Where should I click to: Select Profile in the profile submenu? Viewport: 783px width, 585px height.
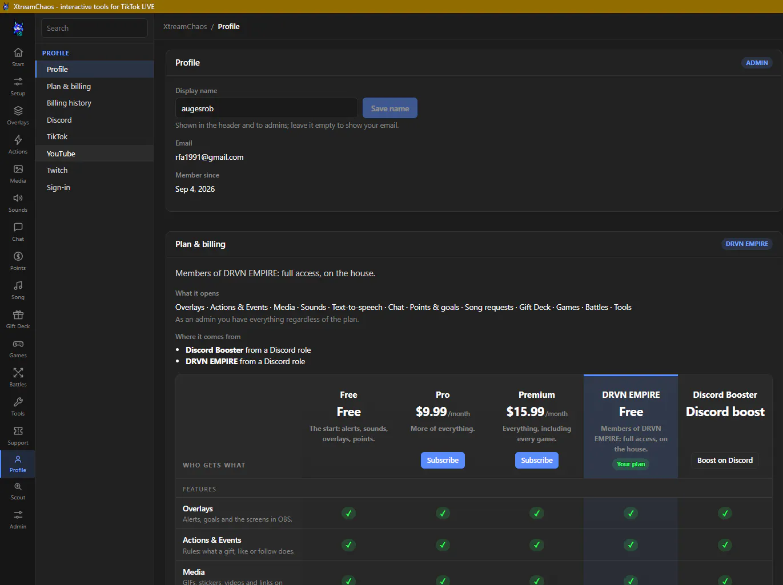click(95, 69)
